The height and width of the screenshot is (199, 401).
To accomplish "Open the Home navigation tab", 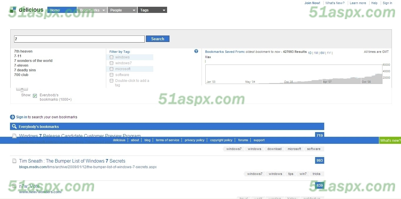I will coord(62,10).
